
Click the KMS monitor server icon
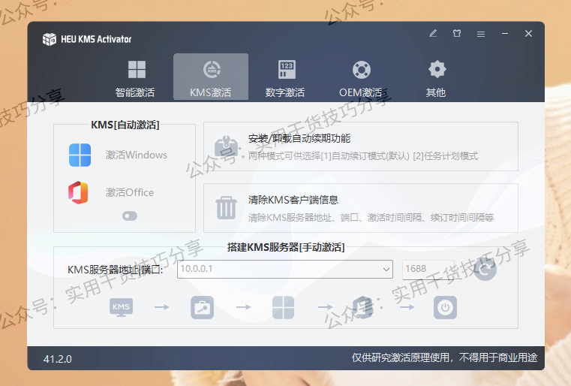122,307
